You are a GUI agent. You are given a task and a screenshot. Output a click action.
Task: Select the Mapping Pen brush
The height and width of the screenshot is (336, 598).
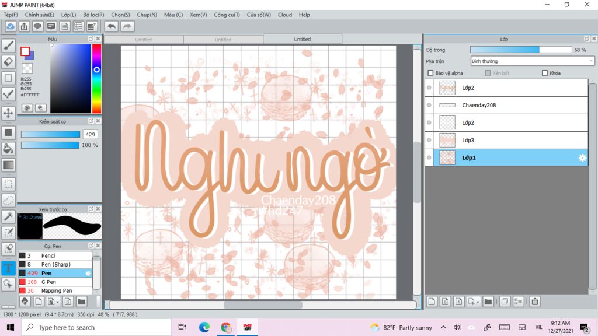coord(55,290)
